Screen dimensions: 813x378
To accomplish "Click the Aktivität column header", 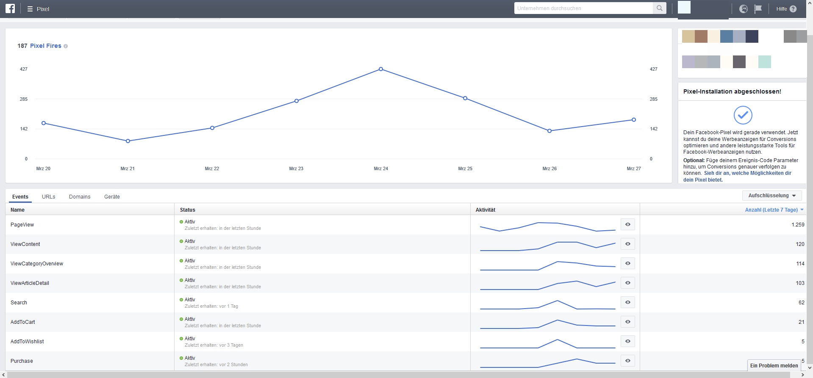I will (x=486, y=210).
